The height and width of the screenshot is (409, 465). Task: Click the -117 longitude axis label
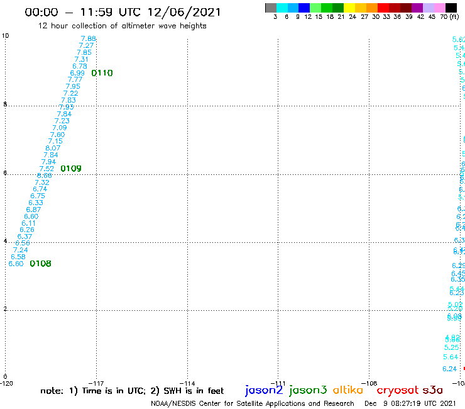pyautogui.click(x=96, y=383)
